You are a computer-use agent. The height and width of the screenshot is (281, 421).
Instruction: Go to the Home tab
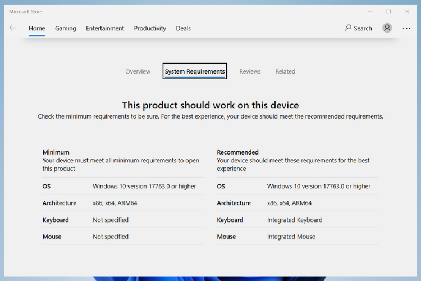coord(37,29)
